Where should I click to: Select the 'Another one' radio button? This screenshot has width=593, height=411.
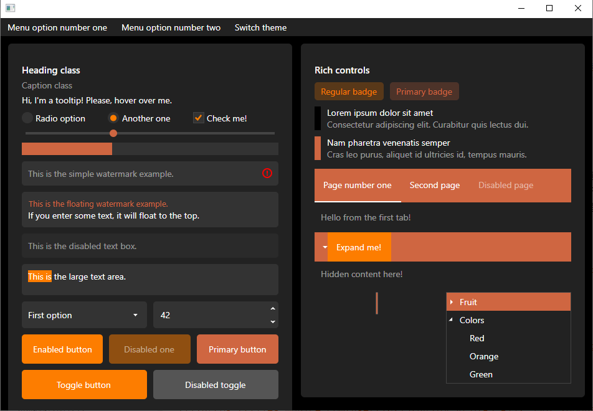113,118
